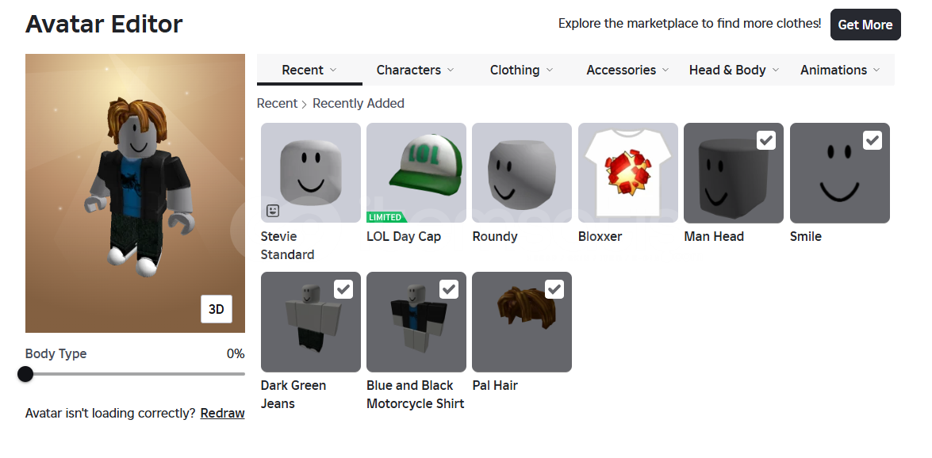Click the Redraw link
The width and height of the screenshot is (932, 458).
(222, 414)
